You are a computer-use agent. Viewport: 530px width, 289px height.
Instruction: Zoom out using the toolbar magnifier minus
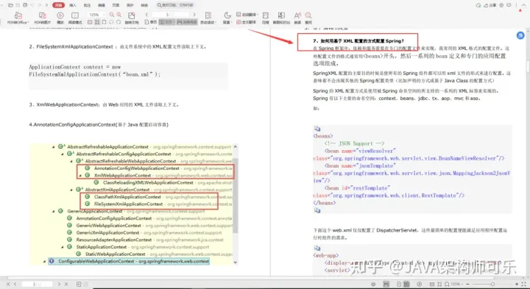[112, 15]
